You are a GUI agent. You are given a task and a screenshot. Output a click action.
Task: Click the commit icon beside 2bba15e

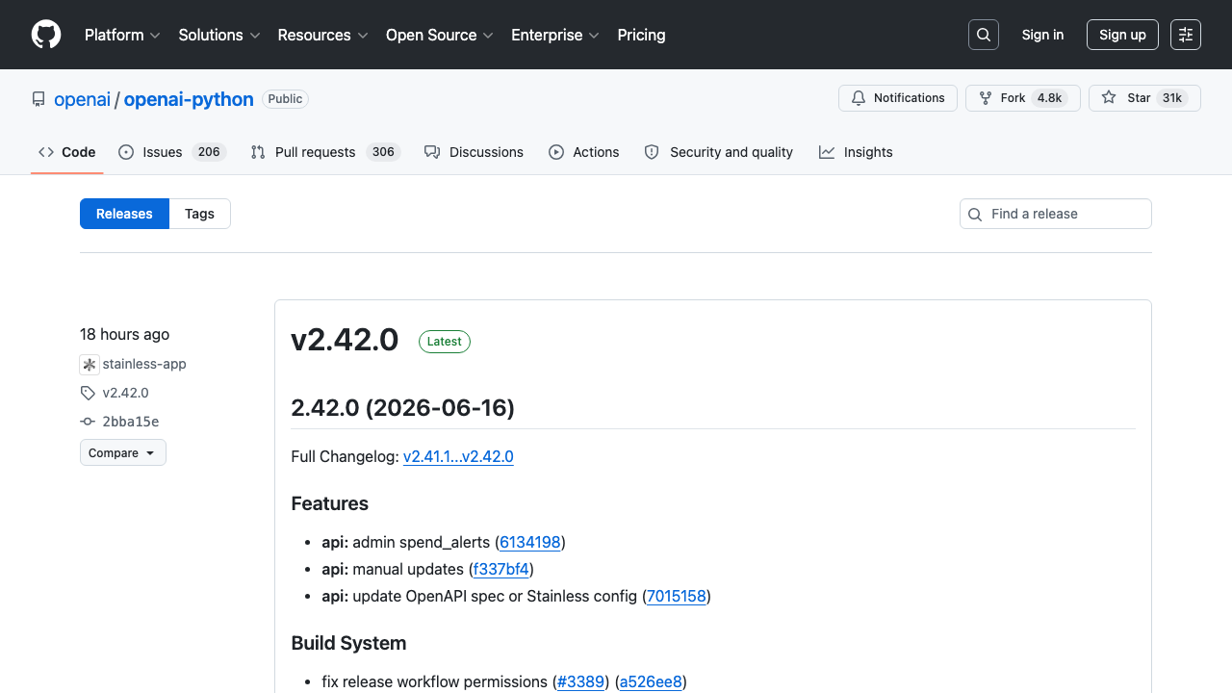tap(88, 422)
